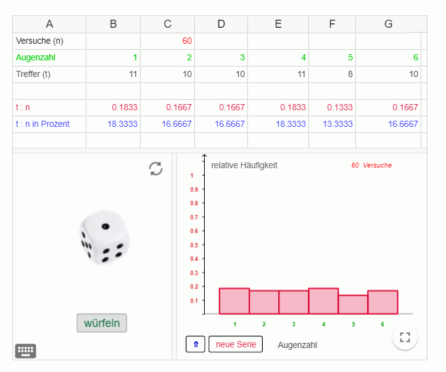The height and width of the screenshot is (372, 446).
Task: Select column G header
Action: pos(388,25)
